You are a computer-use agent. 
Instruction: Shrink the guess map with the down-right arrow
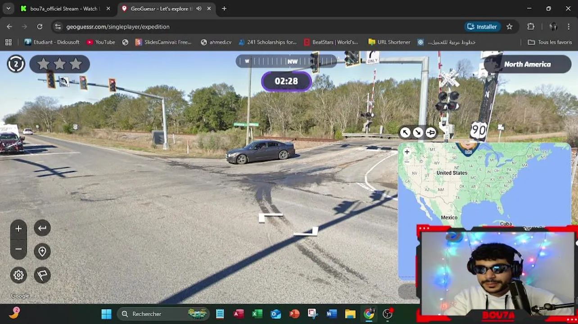click(x=418, y=132)
